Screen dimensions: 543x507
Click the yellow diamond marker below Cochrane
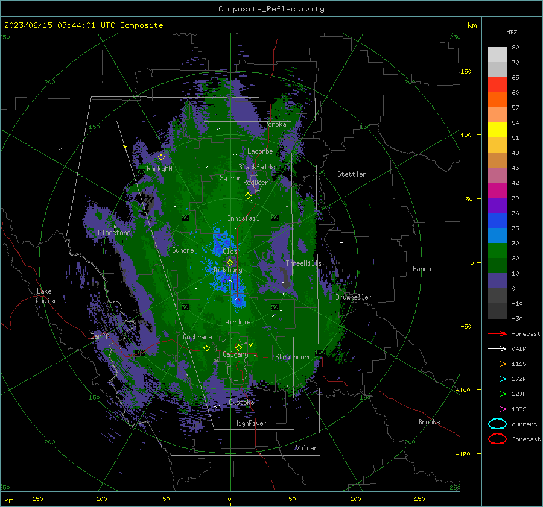pyautogui.click(x=207, y=348)
